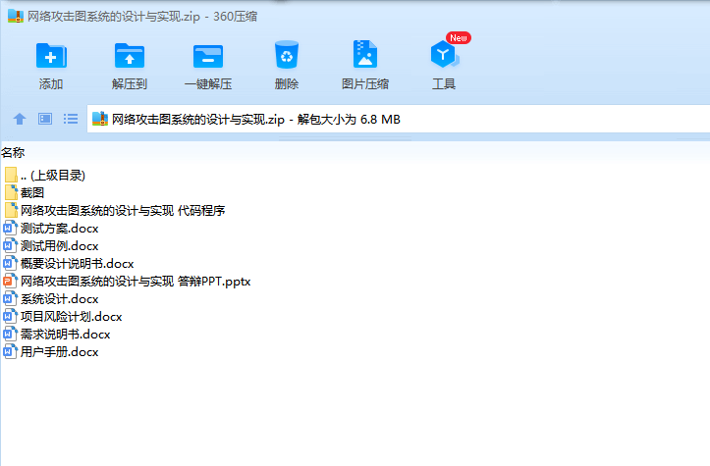Select file name 系统设计.docx

[x=59, y=298]
